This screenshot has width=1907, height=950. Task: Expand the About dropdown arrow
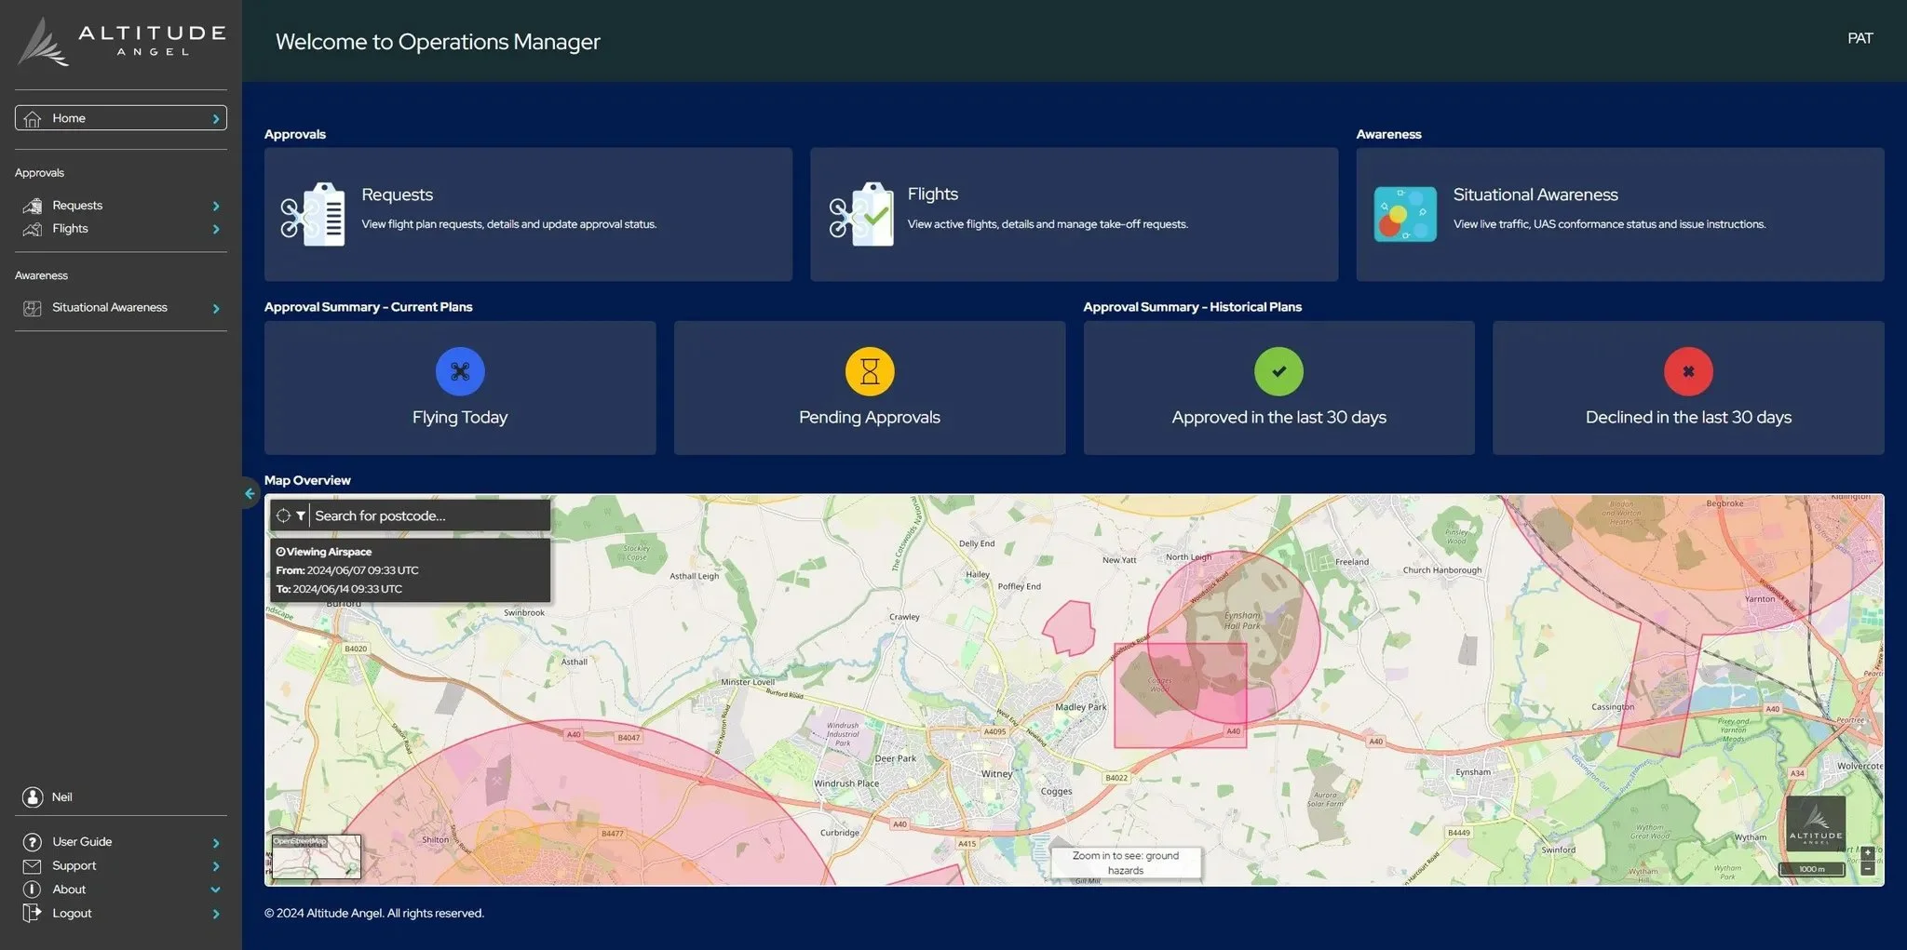216,890
